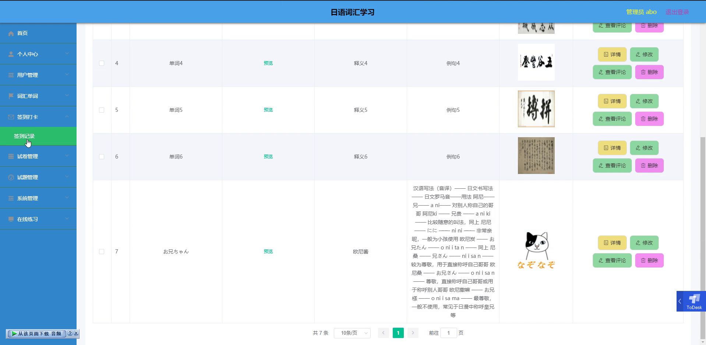Open 详情 for row お兄ちゃん

pyautogui.click(x=612, y=243)
